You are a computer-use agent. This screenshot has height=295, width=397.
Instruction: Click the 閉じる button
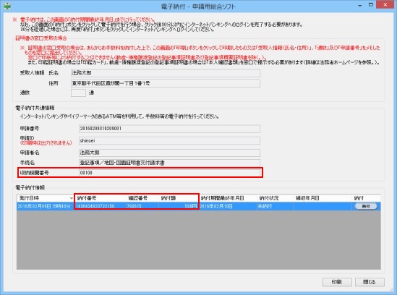coord(370,282)
